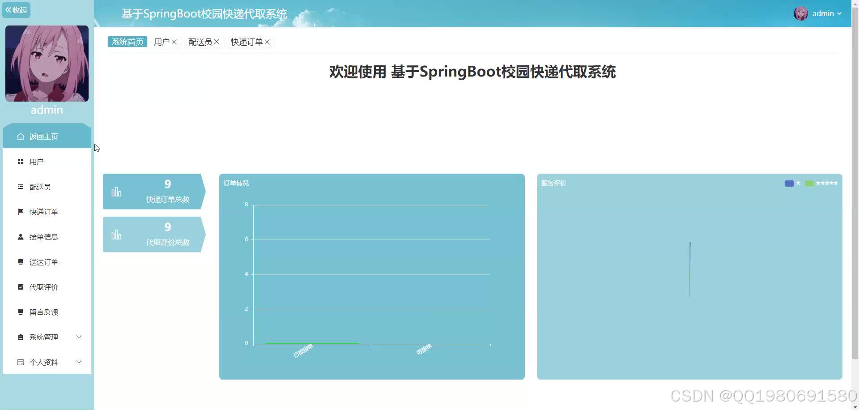
Task: Expand the 系统管理 submenu chevron
Action: coord(79,337)
